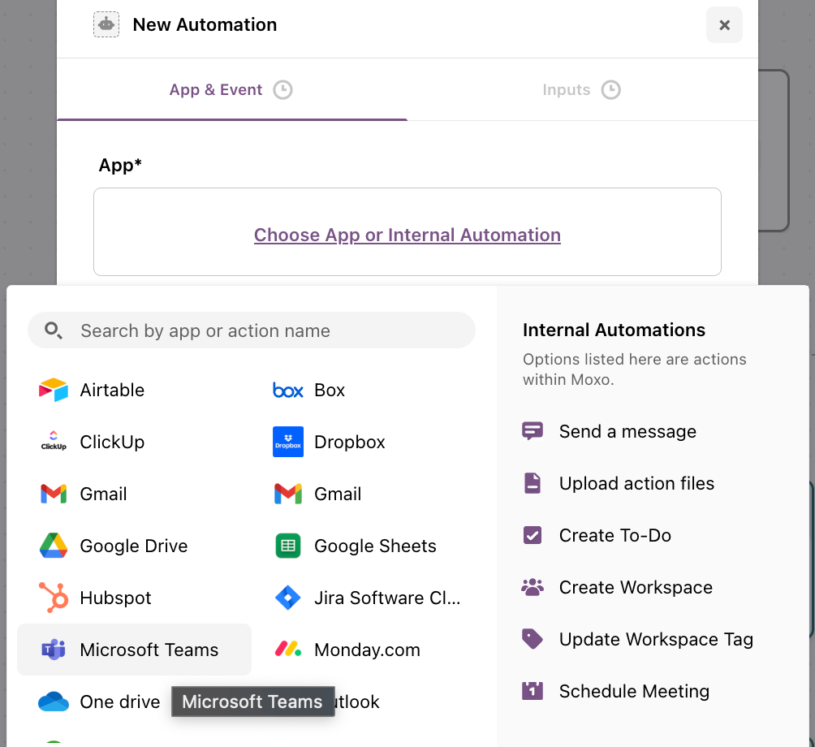The image size is (815, 747).
Task: Open the Choose App or Internal Automation link
Action: tap(407, 235)
